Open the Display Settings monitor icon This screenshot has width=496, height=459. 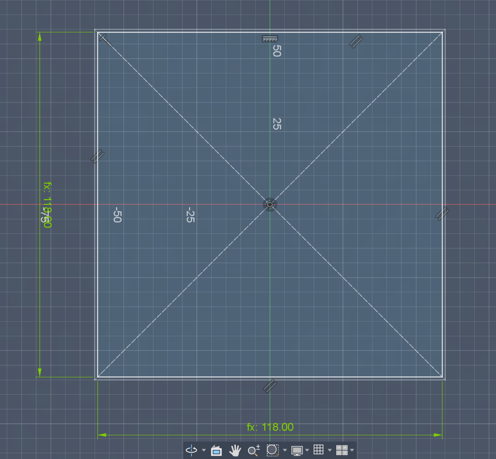(x=297, y=450)
